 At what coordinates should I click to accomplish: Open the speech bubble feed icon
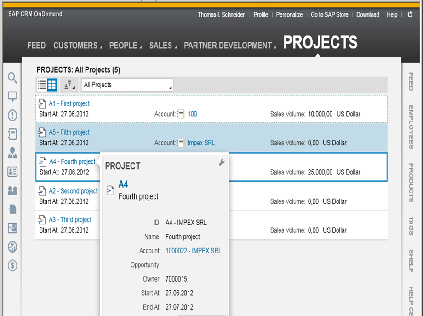click(12, 97)
